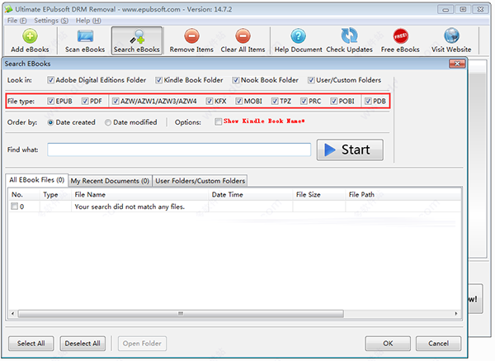The image size is (495, 361).
Task: Uncheck the PDF file type
Action: [85, 101]
